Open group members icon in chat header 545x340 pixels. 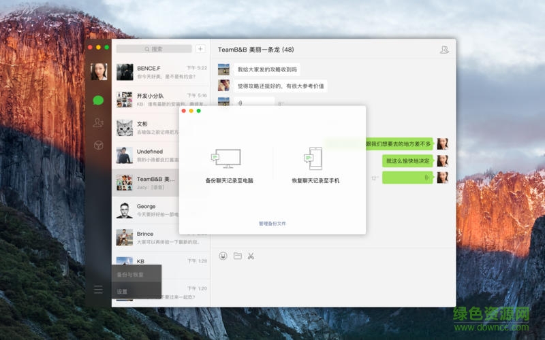pos(444,50)
